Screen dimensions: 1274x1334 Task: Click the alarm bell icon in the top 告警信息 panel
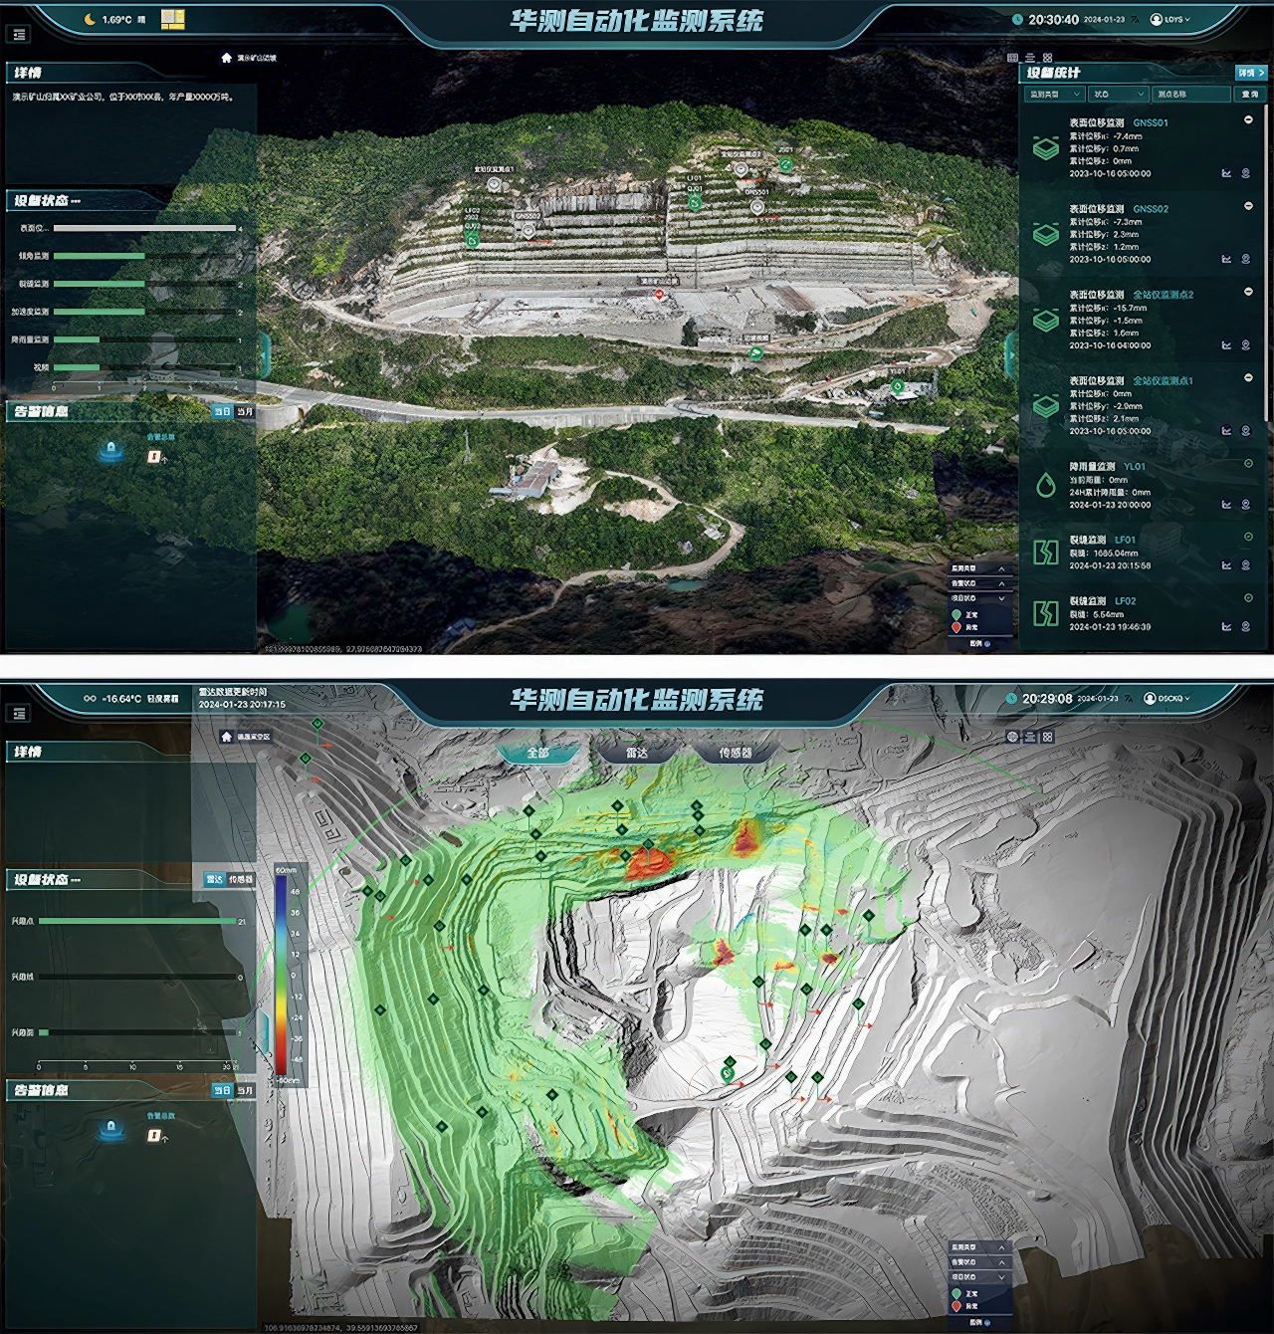point(110,451)
